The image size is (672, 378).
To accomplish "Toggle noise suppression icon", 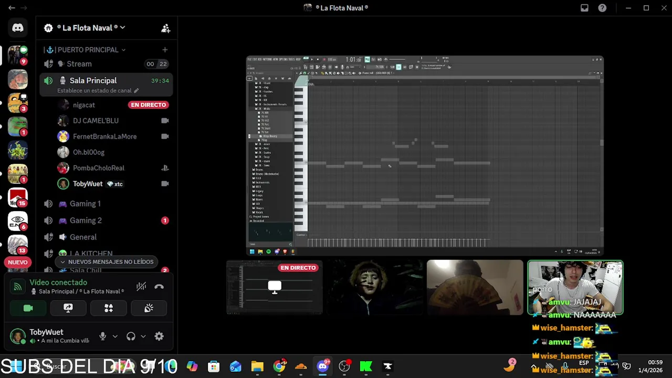I will [x=141, y=287].
